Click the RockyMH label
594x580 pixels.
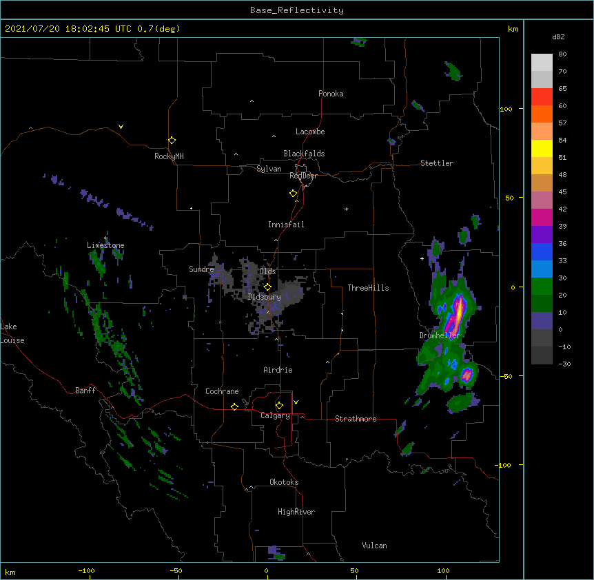tap(169, 156)
